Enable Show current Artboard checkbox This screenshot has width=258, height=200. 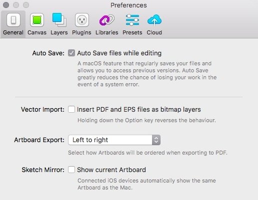tap(71, 170)
